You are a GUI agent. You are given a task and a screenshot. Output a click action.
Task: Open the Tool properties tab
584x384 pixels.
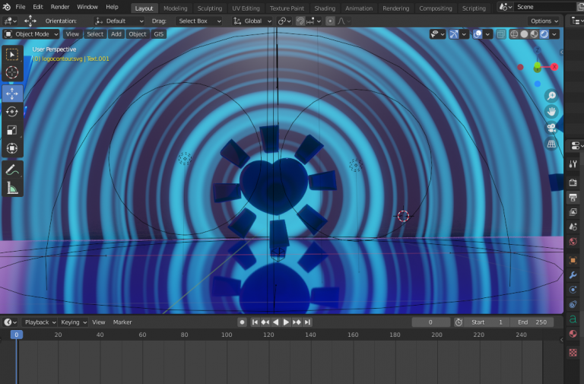[573, 164]
